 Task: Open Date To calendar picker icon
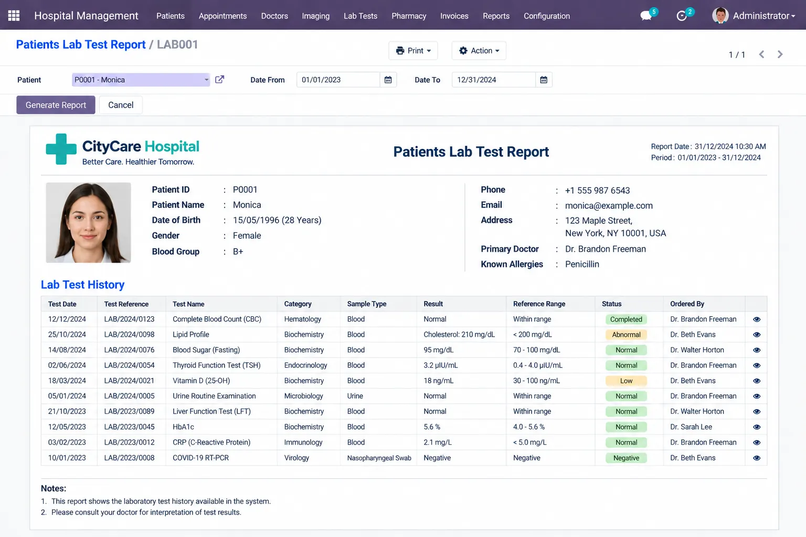point(544,80)
